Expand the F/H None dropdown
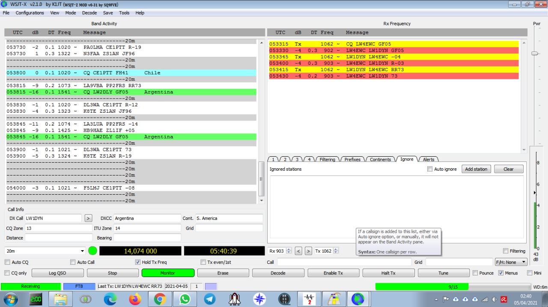The height and width of the screenshot is (307, 548). pyautogui.click(x=511, y=262)
